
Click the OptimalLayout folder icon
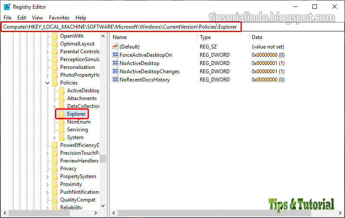point(55,44)
